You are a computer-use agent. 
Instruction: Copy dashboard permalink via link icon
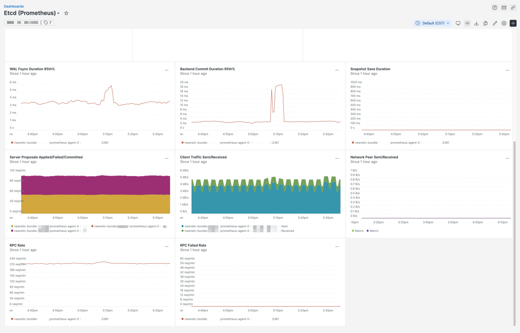click(513, 8)
